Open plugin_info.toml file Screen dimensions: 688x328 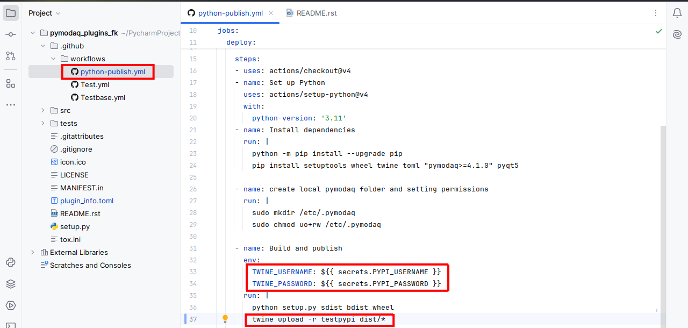[x=82, y=201]
